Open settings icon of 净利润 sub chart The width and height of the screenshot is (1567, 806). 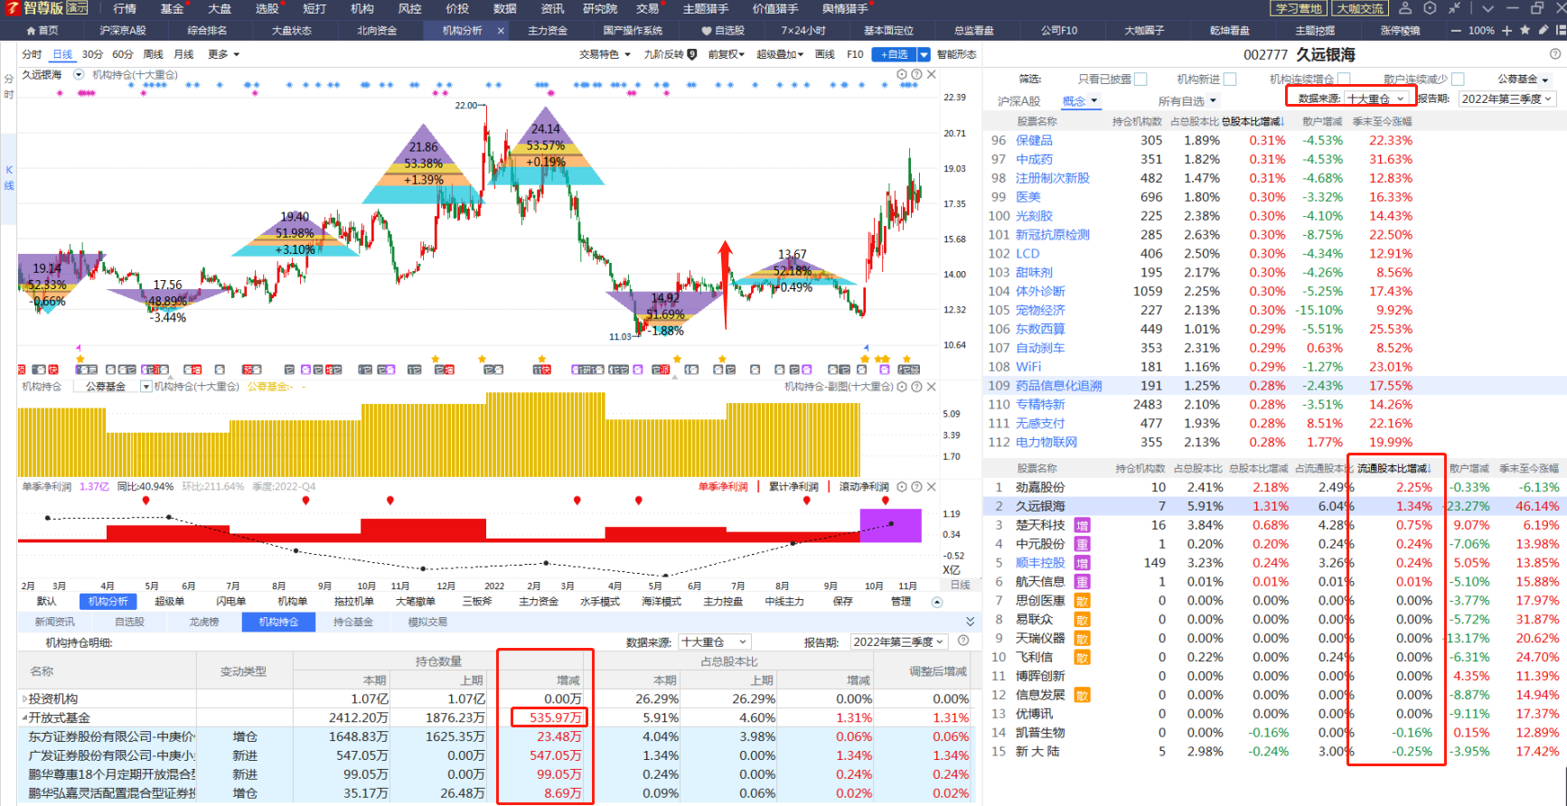click(x=902, y=487)
